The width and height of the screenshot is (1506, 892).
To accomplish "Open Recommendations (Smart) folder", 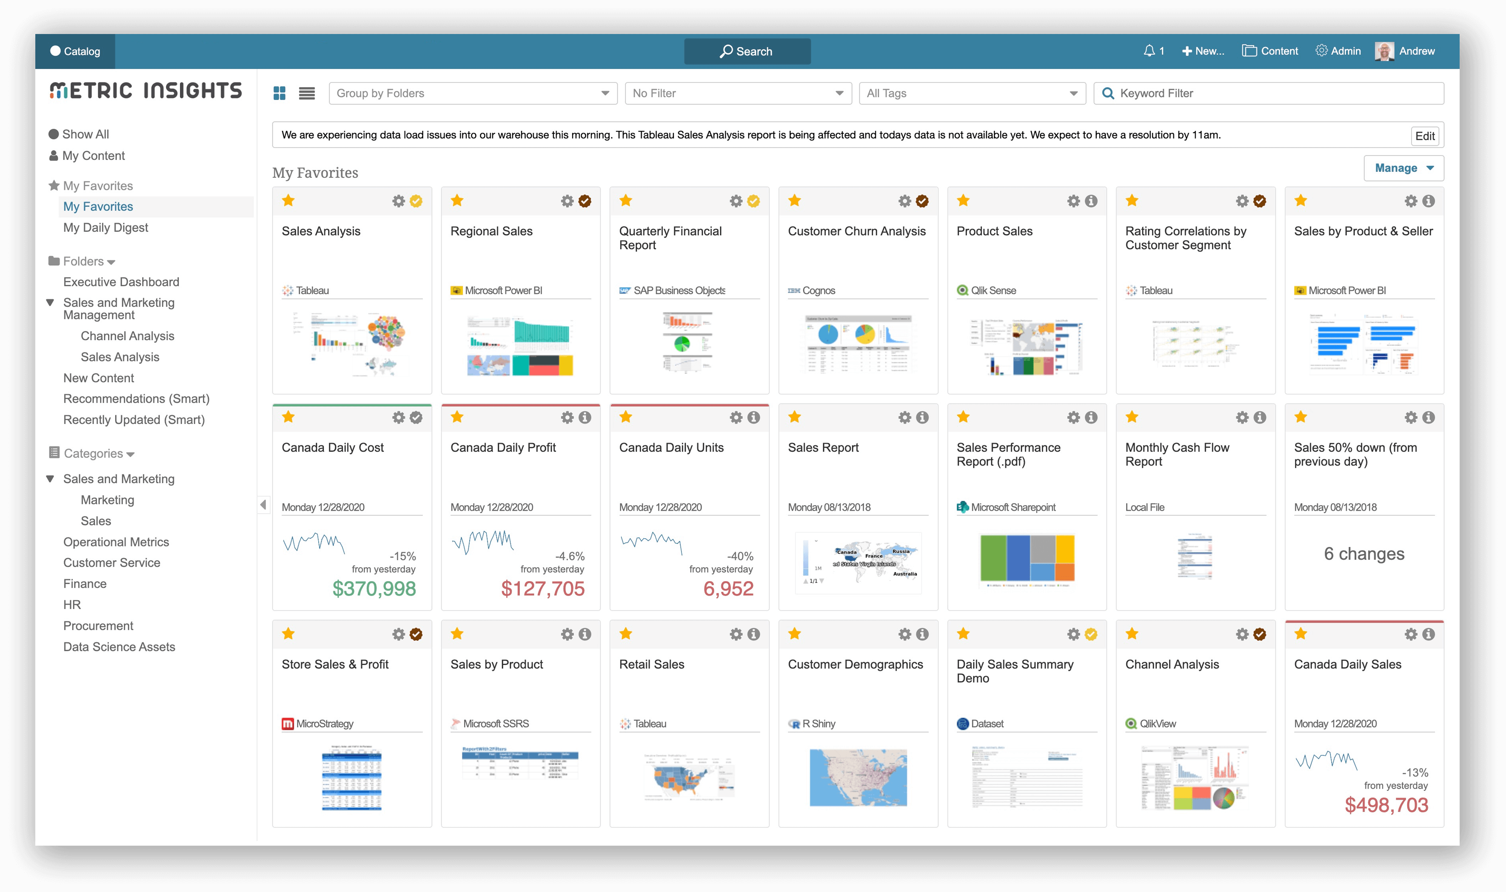I will click(x=137, y=398).
